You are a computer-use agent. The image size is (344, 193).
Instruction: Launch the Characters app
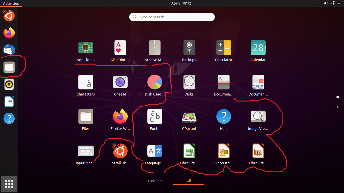click(x=86, y=82)
